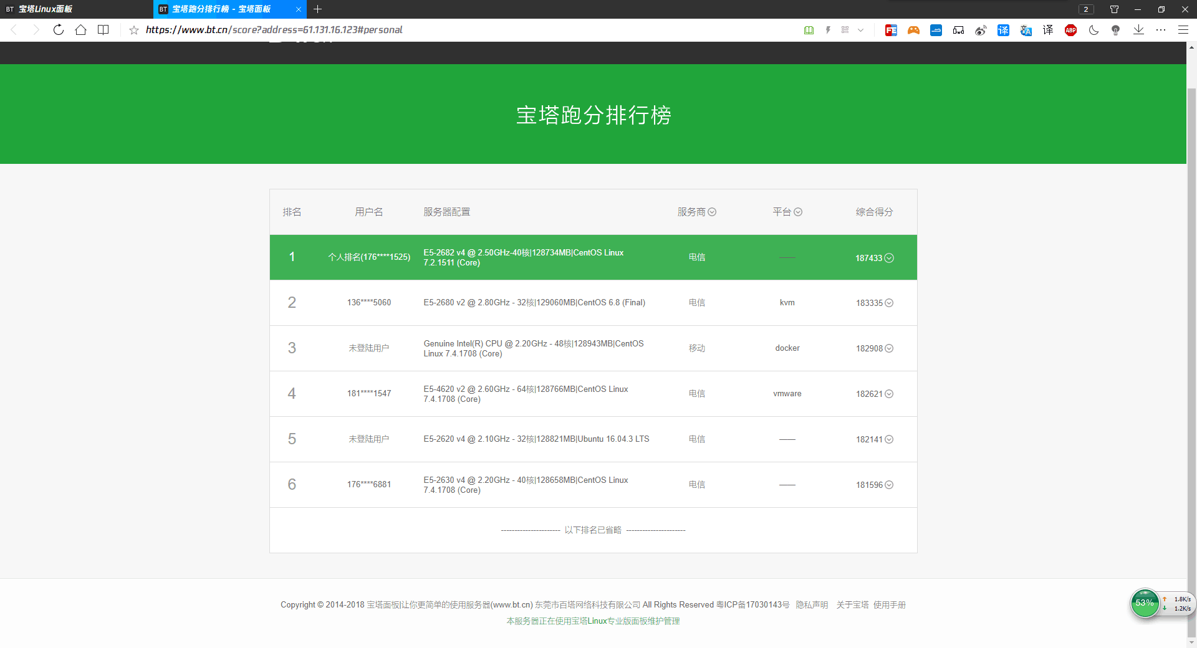Expand score details for 182621
Image resolution: width=1197 pixels, height=648 pixels.
889,394
